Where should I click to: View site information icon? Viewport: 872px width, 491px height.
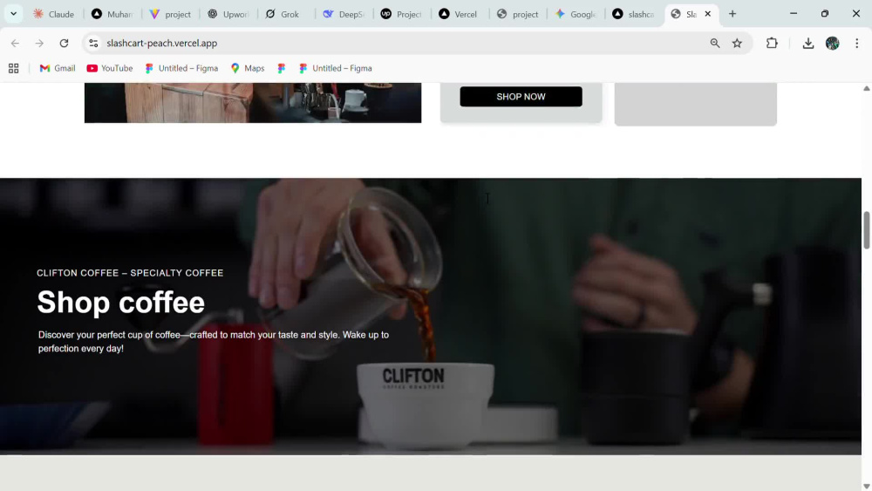pyautogui.click(x=93, y=43)
